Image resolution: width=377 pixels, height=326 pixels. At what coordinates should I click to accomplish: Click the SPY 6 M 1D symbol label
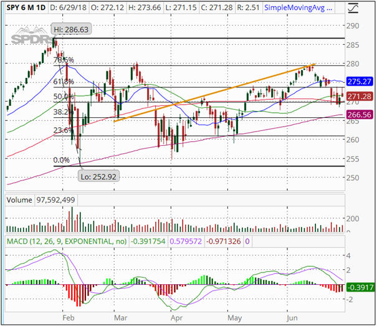26,7
